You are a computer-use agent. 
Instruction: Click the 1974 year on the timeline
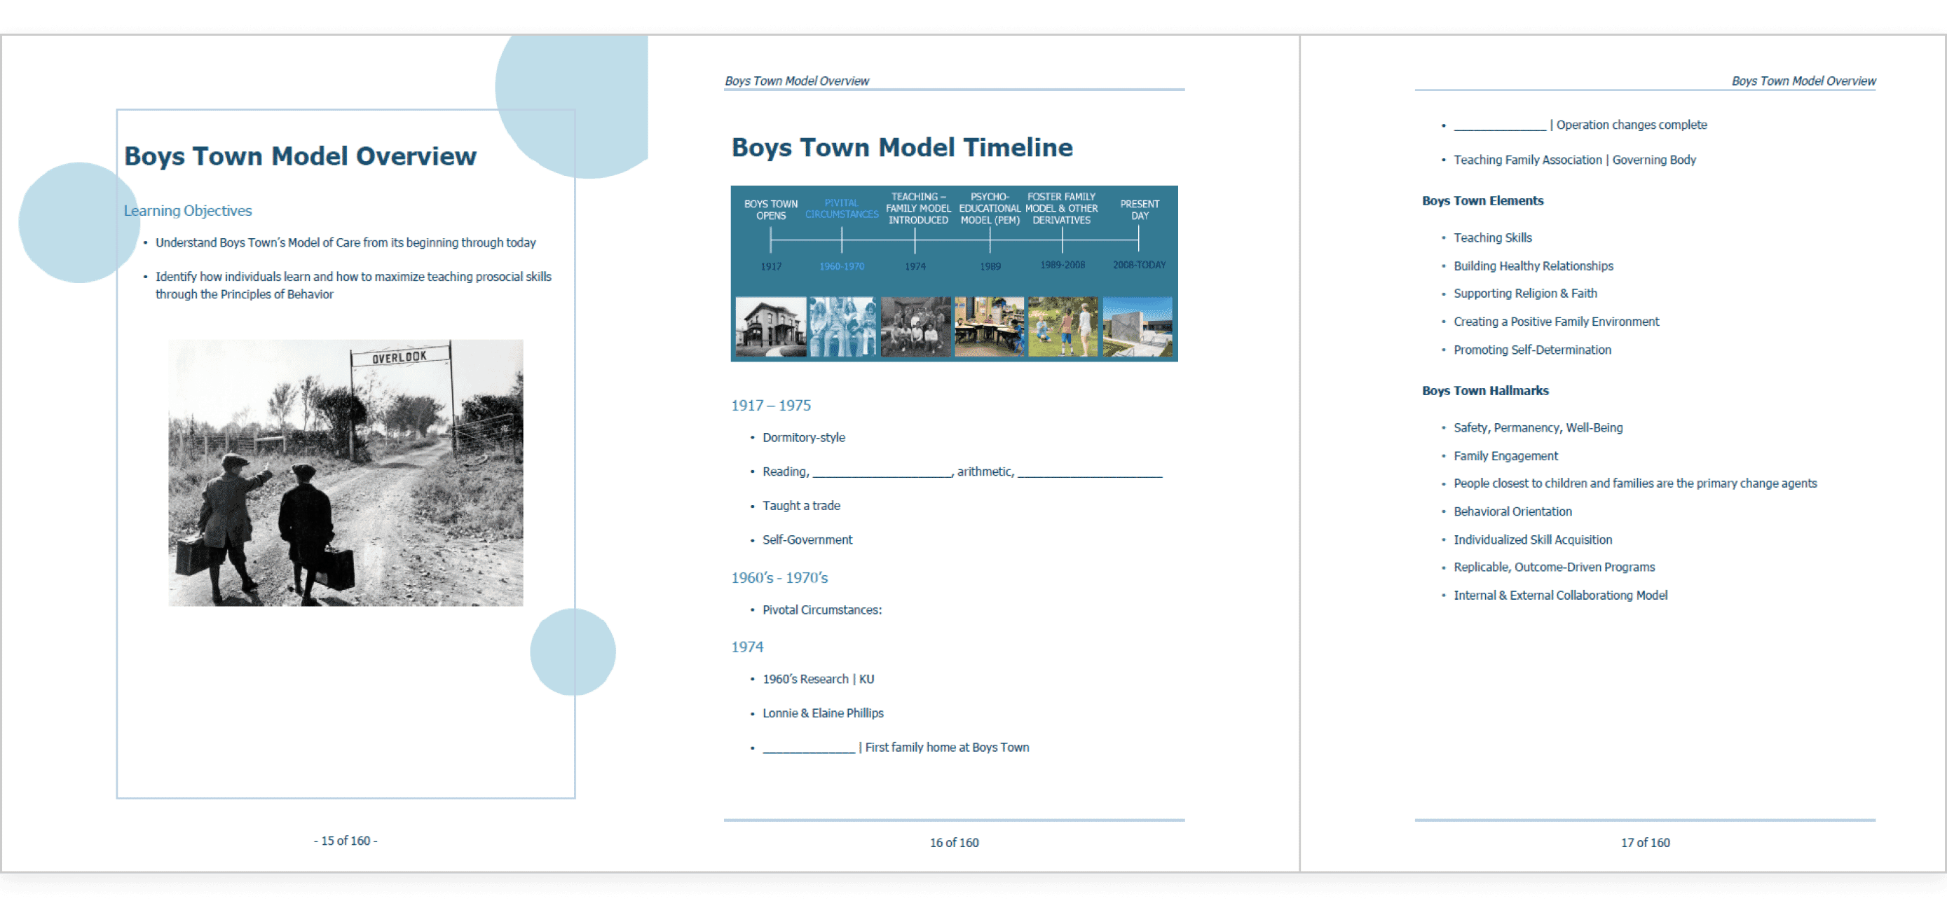[915, 267]
